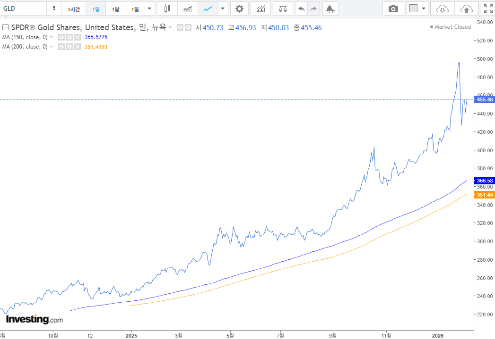Open the layout square dropdown arrow
Image resolution: width=495 pixels, height=339 pixels.
[x=424, y=8]
